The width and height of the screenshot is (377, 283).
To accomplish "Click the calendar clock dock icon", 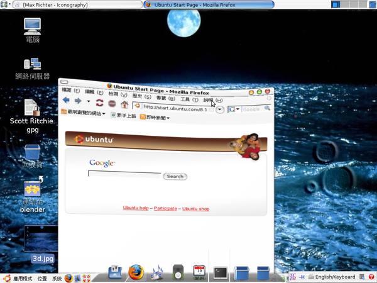I will [x=199, y=272].
